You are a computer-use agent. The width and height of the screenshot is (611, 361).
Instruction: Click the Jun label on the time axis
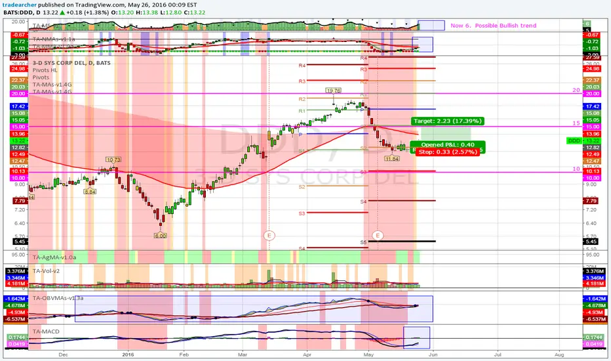(x=433, y=354)
